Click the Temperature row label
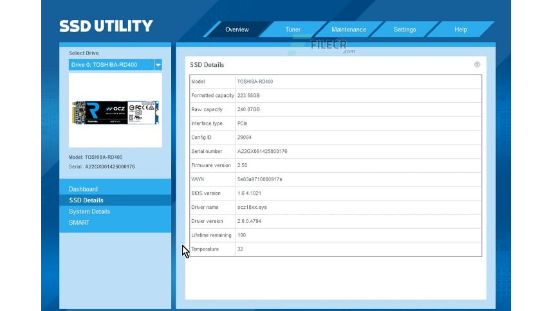 205,249
